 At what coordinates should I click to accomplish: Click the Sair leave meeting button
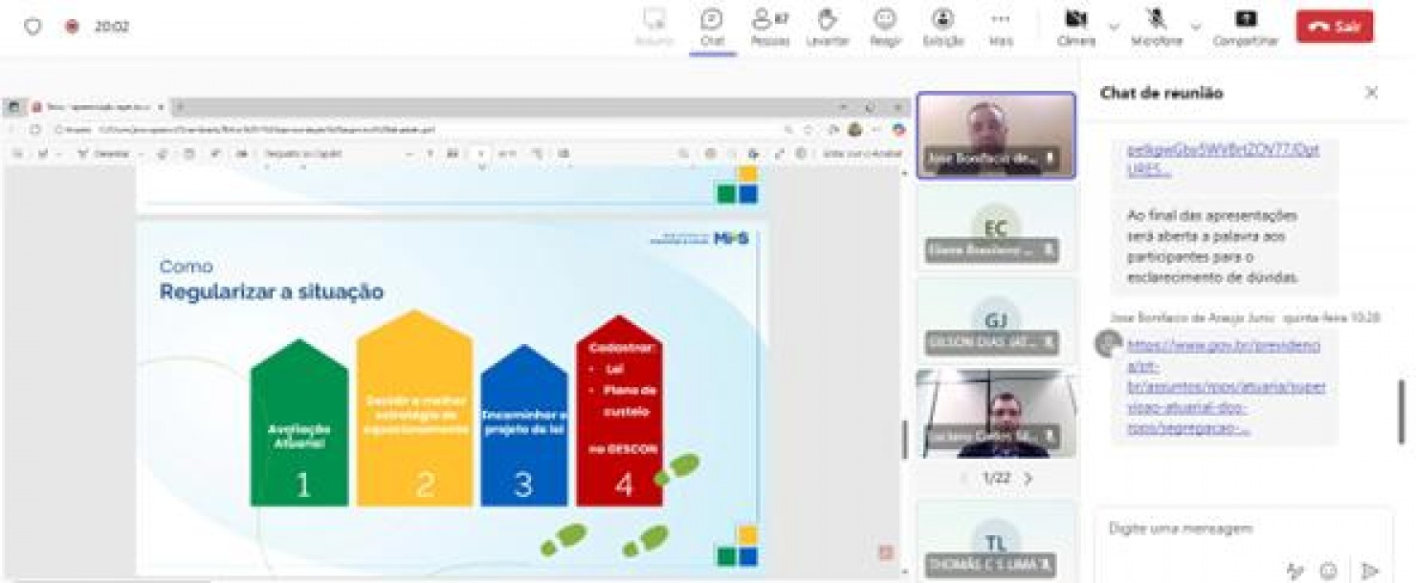click(1335, 26)
